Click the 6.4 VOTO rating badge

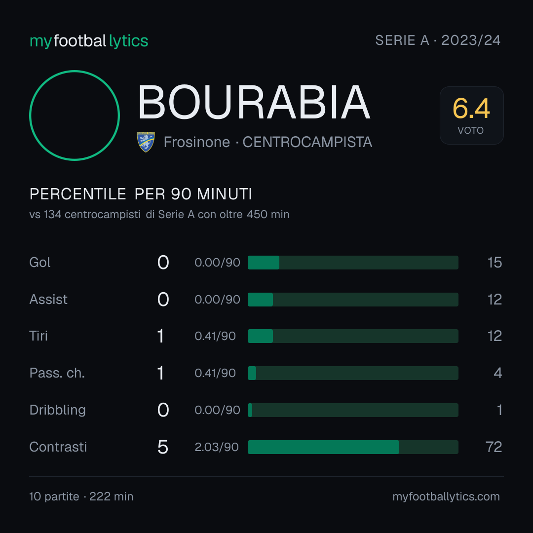pyautogui.click(x=471, y=115)
